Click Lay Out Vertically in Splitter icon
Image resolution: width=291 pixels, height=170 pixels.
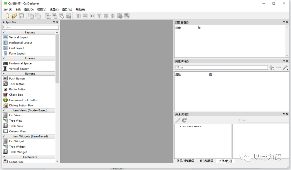tap(99, 16)
